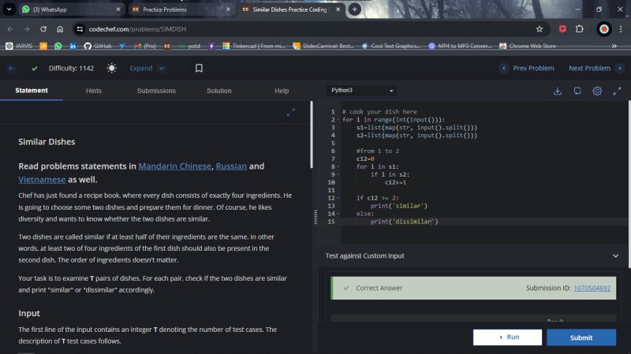Click the problem statement vertical scrollbar
631x354 pixels.
click(311, 135)
